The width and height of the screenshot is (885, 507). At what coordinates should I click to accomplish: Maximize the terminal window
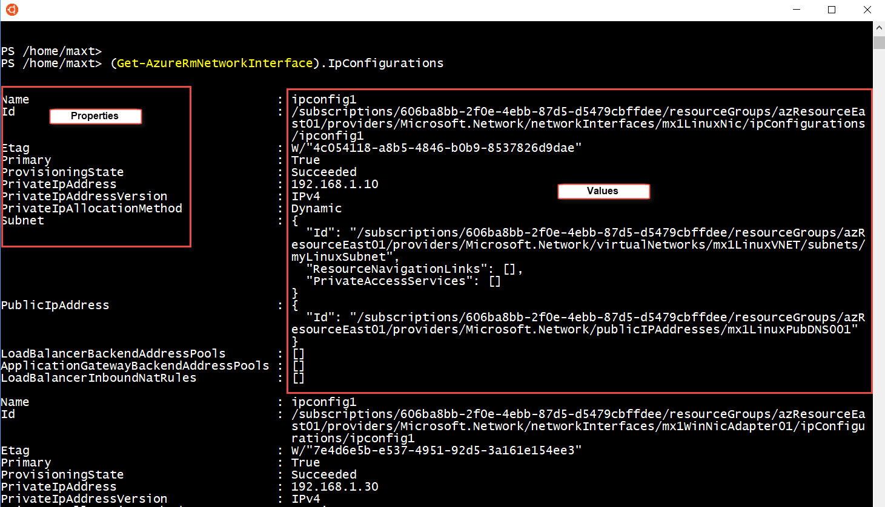tap(832, 10)
